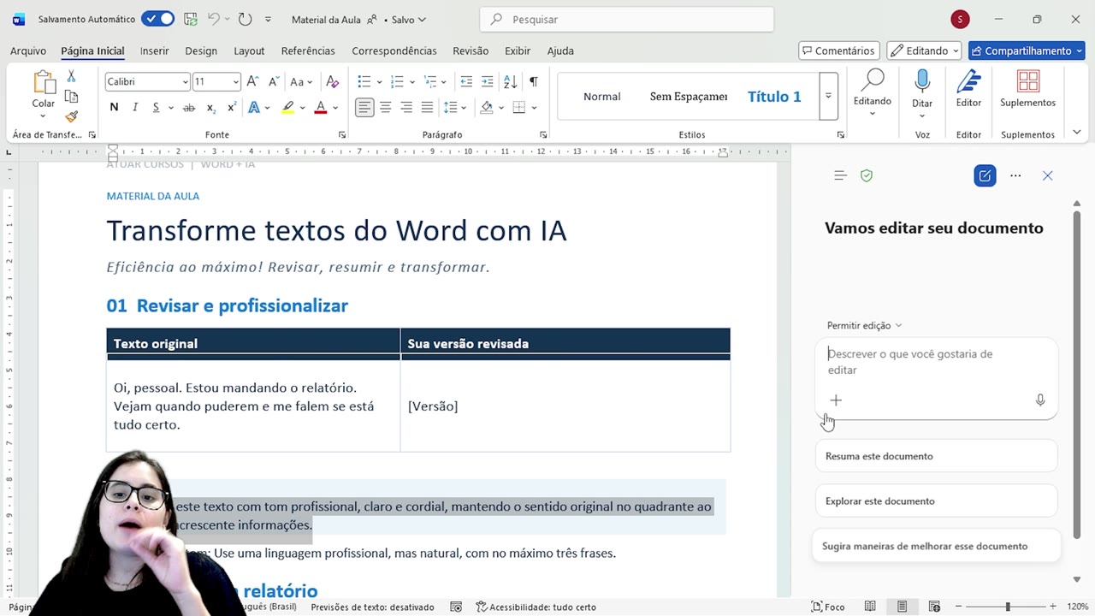The image size is (1095, 616).
Task: Click the justify alignment icon
Action: [x=427, y=107]
